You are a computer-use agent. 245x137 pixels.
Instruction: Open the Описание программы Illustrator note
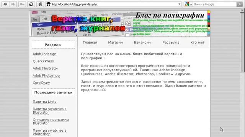(51, 121)
